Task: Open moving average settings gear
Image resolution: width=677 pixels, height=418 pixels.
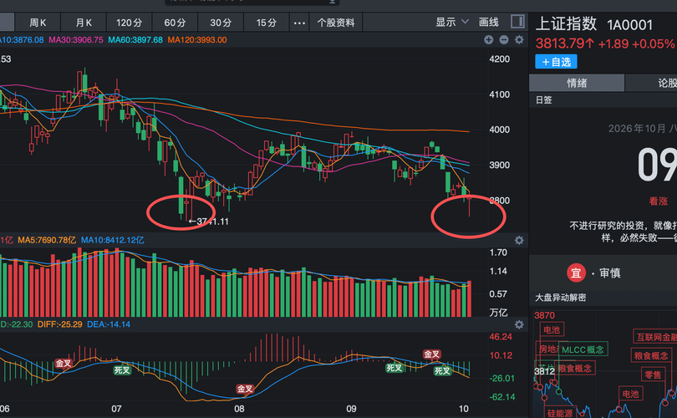Action: [519, 40]
